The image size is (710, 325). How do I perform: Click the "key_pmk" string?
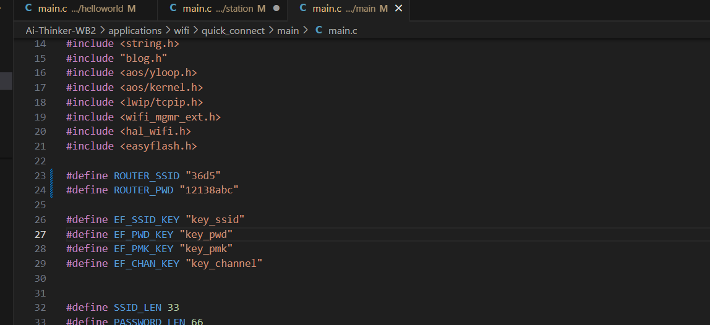coord(206,248)
